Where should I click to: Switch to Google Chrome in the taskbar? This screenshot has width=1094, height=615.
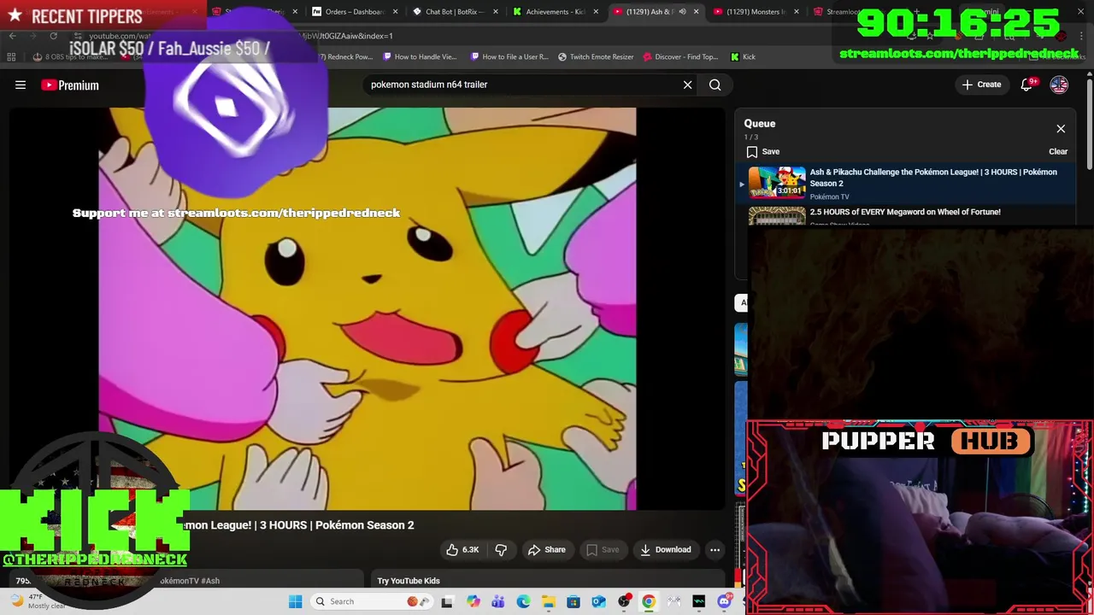point(649,601)
